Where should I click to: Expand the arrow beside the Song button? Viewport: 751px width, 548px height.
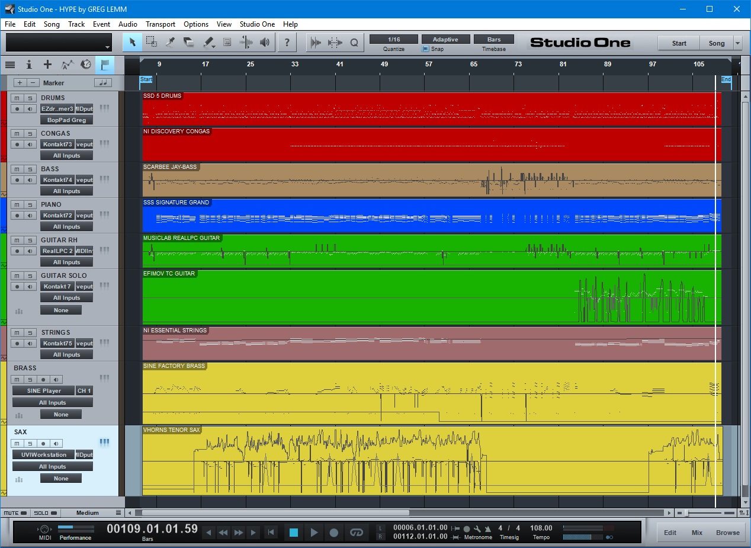click(738, 43)
